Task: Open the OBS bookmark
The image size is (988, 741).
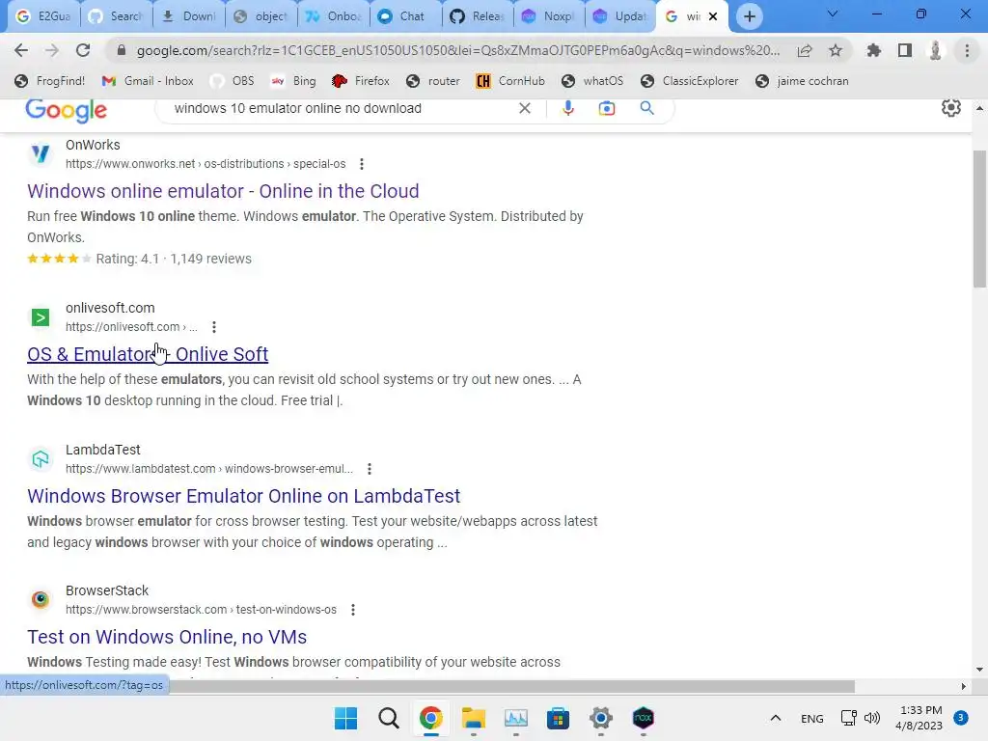Action: click(x=232, y=81)
